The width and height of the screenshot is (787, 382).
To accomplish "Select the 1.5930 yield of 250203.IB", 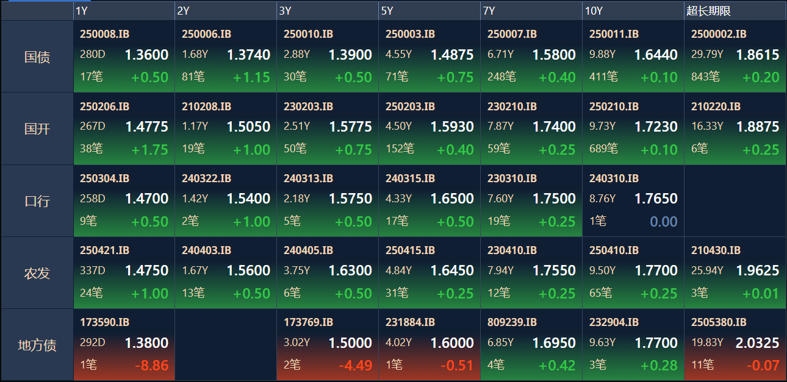I will click(x=452, y=127).
